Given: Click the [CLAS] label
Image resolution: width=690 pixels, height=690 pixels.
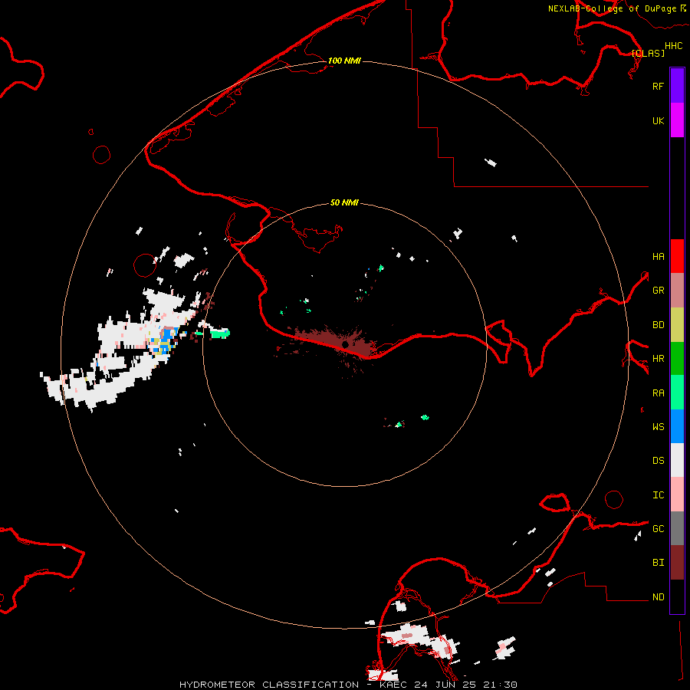Looking at the screenshot, I should pos(648,53).
